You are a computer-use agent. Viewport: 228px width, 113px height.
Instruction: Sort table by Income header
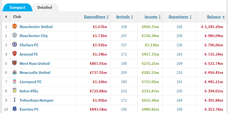151,17
